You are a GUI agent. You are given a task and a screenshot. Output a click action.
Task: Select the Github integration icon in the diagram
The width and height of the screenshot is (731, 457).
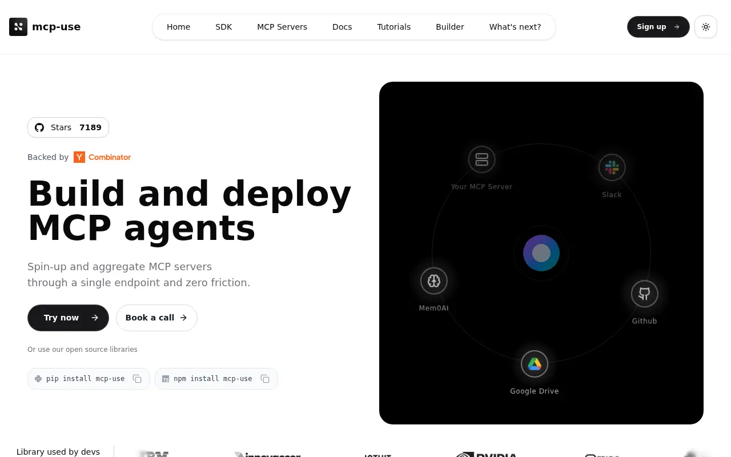tap(644, 293)
